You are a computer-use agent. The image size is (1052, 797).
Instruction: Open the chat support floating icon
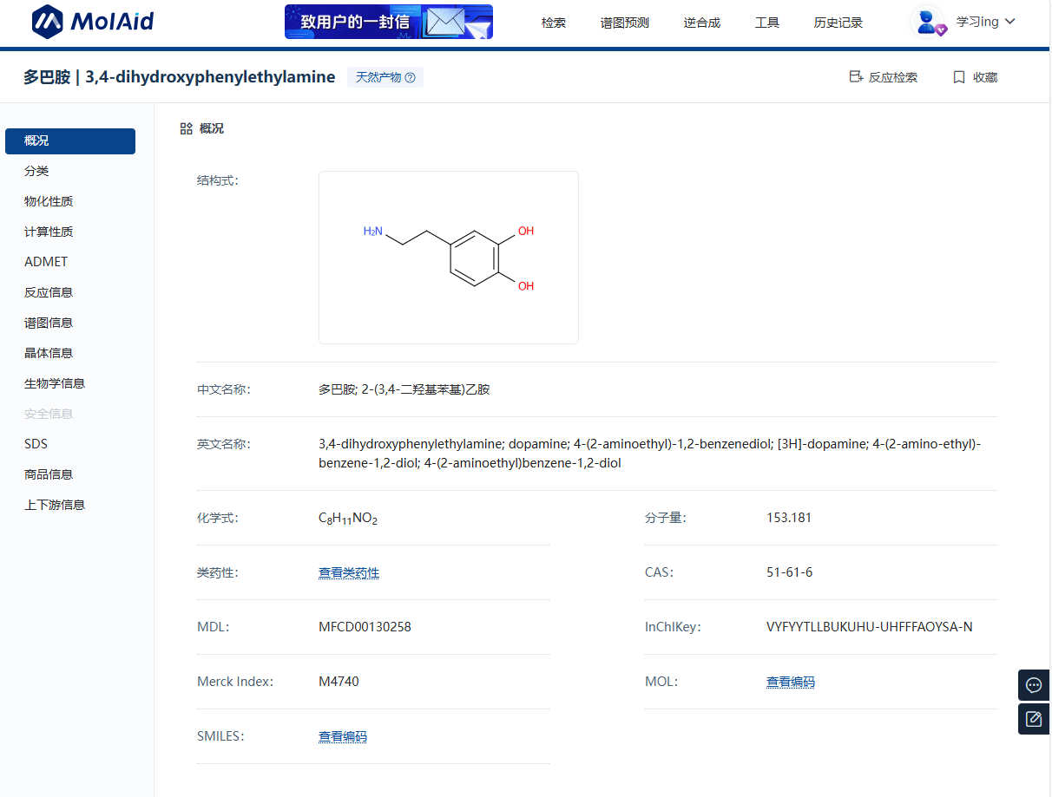tap(1033, 685)
